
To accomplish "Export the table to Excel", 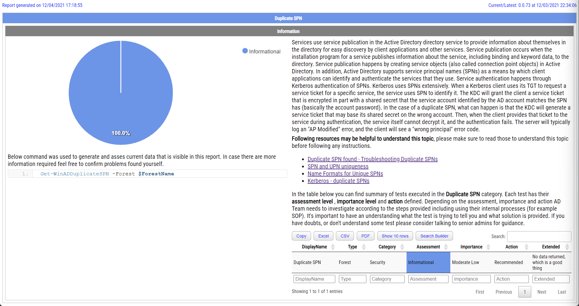I will 323,236.
